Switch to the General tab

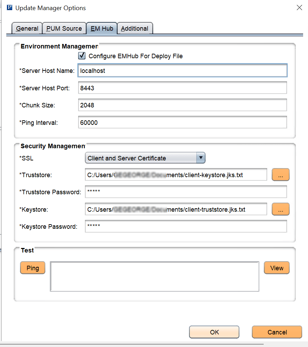point(27,28)
